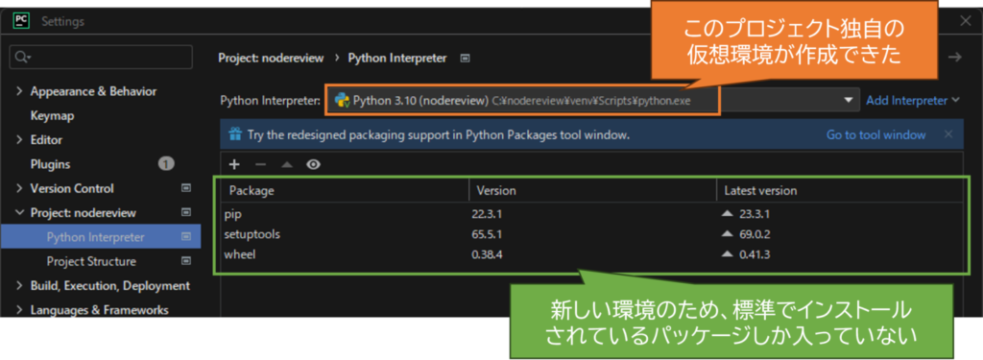Image resolution: width=983 pixels, height=360 pixels.
Task: Click the PyCharm logo icon in title bar
Action: point(21,21)
